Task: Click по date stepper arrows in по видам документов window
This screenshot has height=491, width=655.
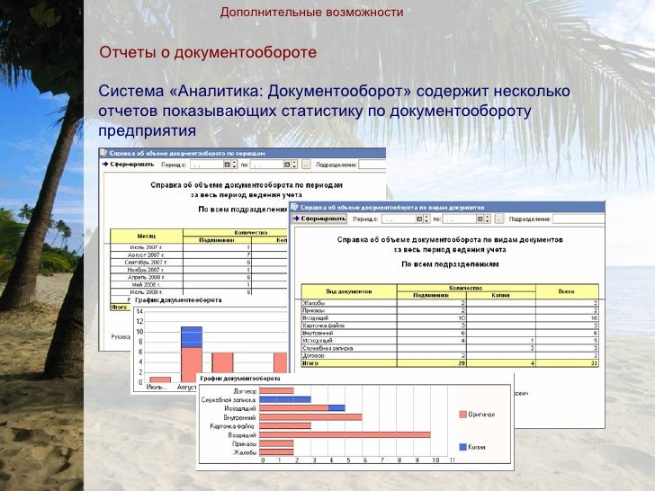Action: point(488,219)
